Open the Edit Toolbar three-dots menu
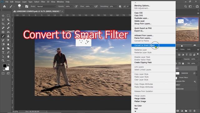 click(8, 61)
